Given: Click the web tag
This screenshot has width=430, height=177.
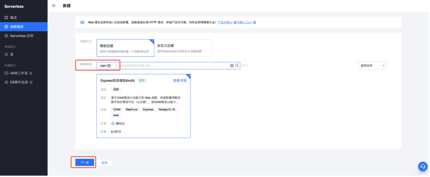Looking at the screenshot, I should 116,115.
